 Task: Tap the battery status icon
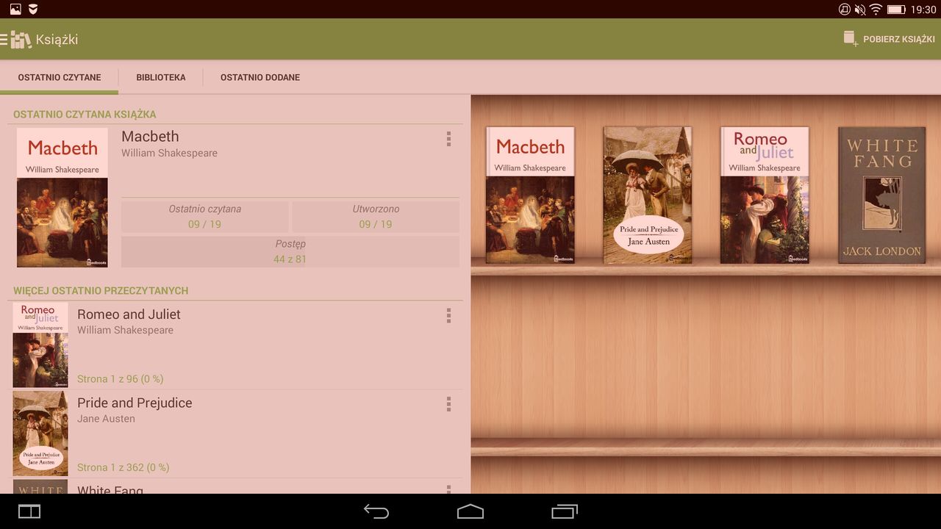[x=896, y=10]
